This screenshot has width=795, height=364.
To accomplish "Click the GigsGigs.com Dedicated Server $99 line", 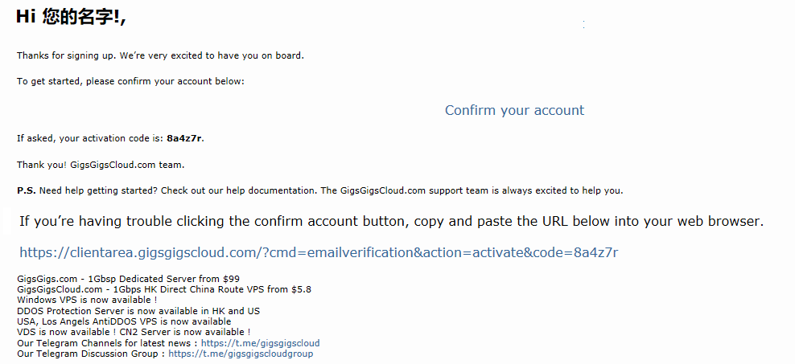I will tap(128, 279).
